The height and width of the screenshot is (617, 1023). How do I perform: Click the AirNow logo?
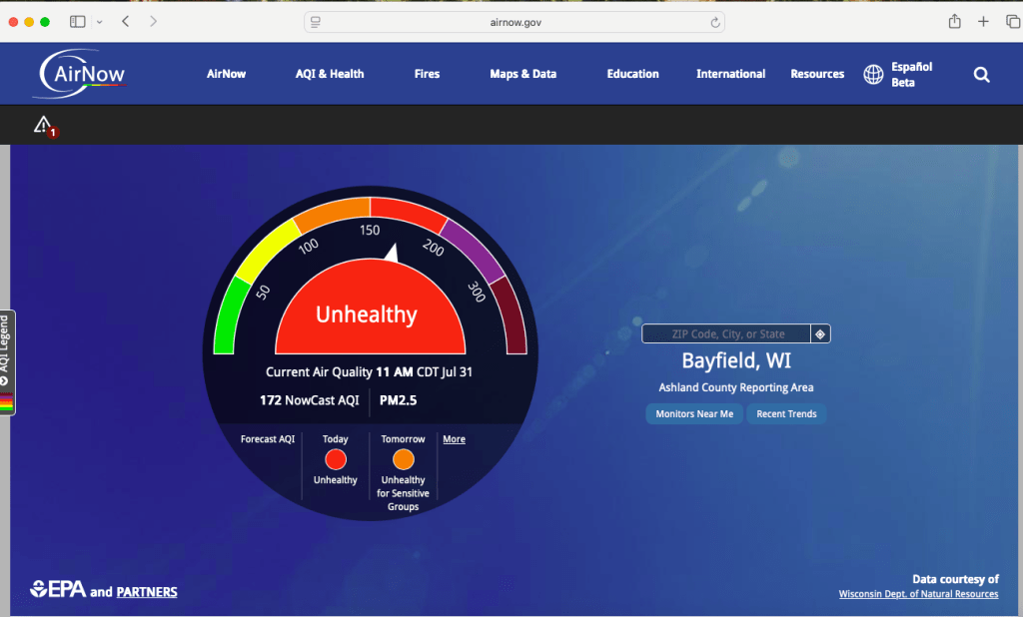coord(78,73)
